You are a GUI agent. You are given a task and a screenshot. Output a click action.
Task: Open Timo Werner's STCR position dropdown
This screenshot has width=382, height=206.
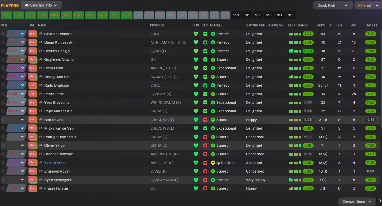click(16, 163)
